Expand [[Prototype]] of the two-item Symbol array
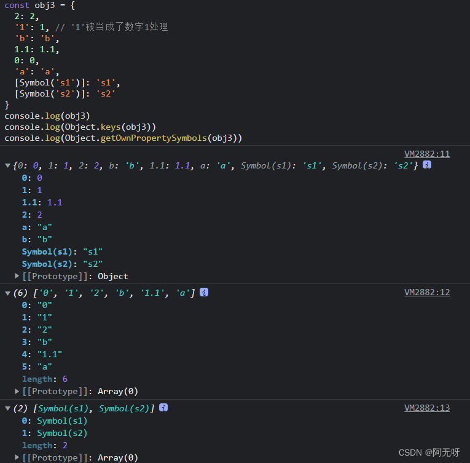 point(17,457)
